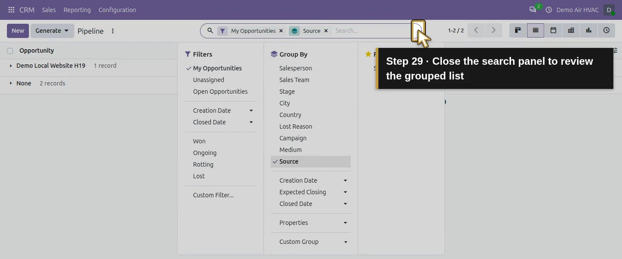
Task: Click the magnifier search icon
Action: click(x=210, y=31)
